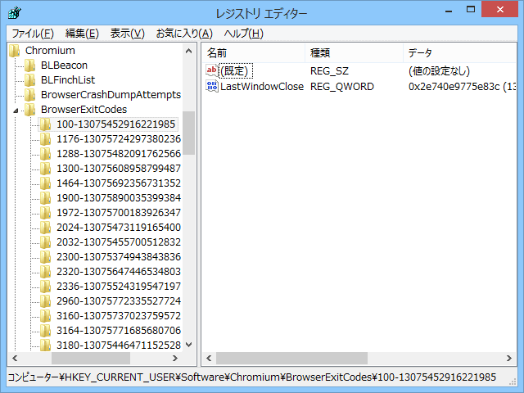This screenshot has height=393, width=524.
Task: Select key label 1288-13075482091762566
Action: [x=119, y=154]
